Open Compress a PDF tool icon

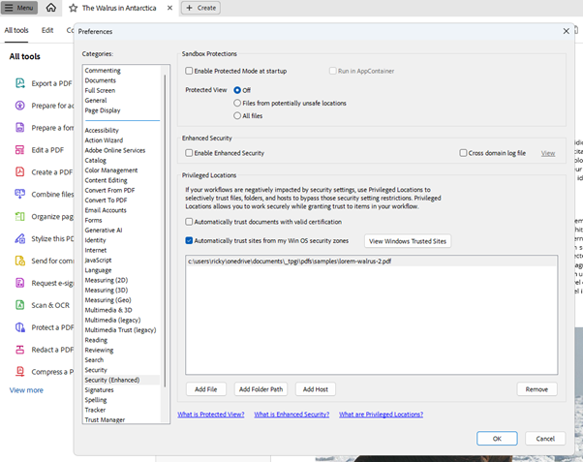[x=20, y=372]
